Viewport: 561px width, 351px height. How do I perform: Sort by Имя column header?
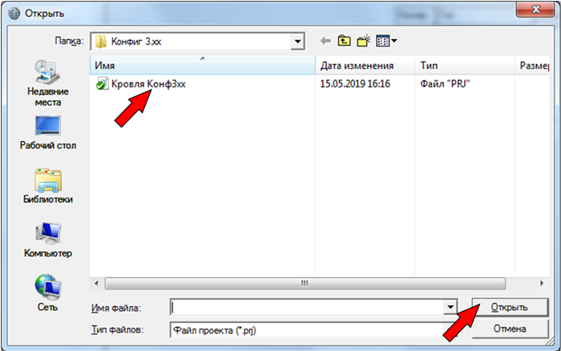[x=203, y=66]
